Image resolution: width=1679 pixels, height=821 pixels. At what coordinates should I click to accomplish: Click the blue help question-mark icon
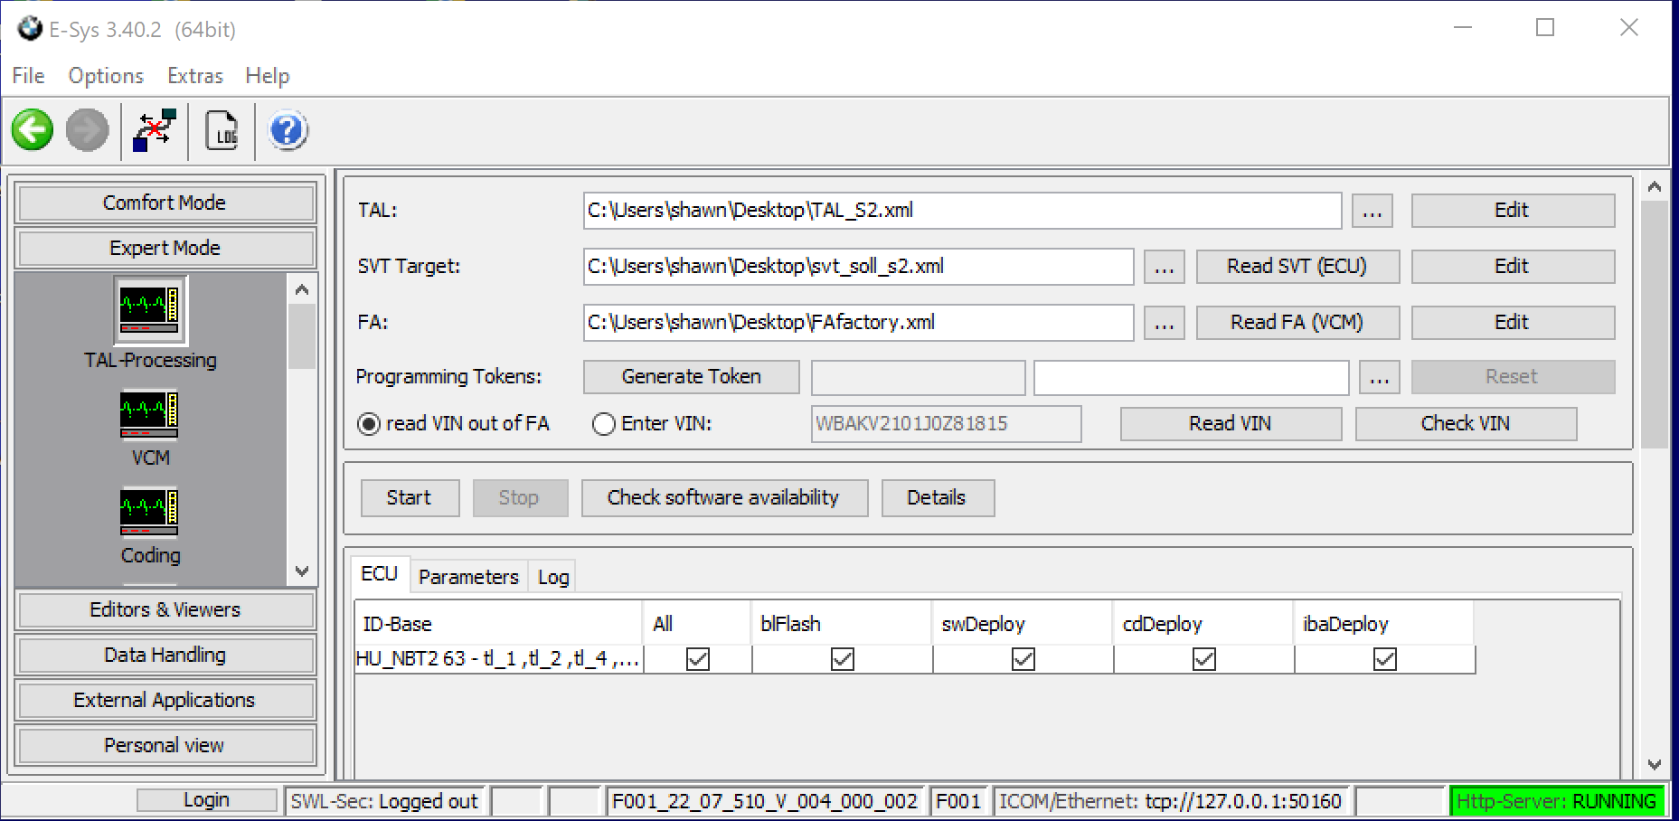pos(288,130)
